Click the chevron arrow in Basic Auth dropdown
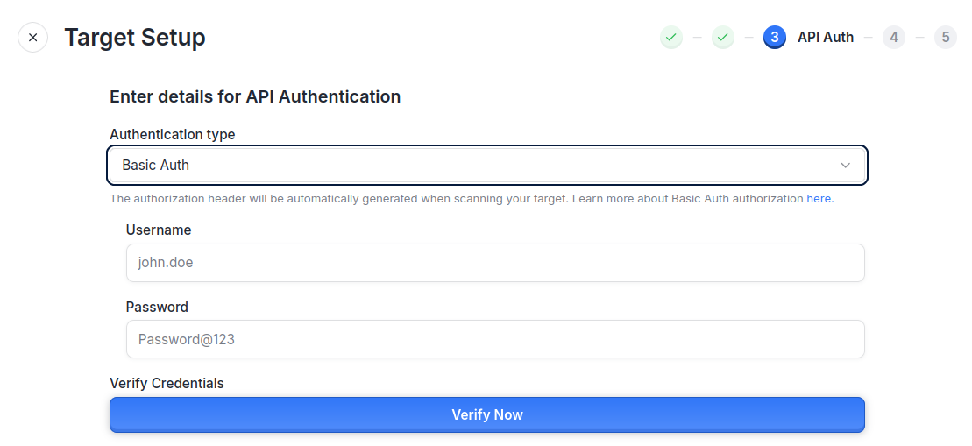 click(845, 166)
